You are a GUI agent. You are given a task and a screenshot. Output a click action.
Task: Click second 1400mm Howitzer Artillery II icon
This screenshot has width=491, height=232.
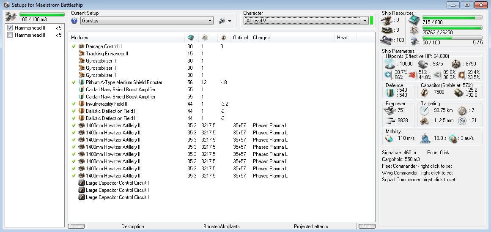[x=82, y=133]
